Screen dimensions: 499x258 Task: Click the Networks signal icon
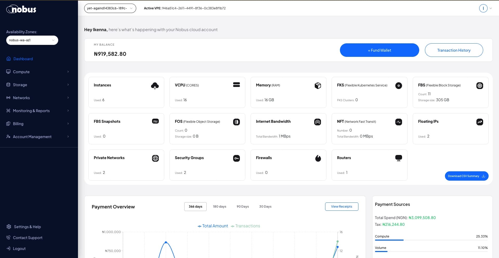pyautogui.click(x=8, y=98)
